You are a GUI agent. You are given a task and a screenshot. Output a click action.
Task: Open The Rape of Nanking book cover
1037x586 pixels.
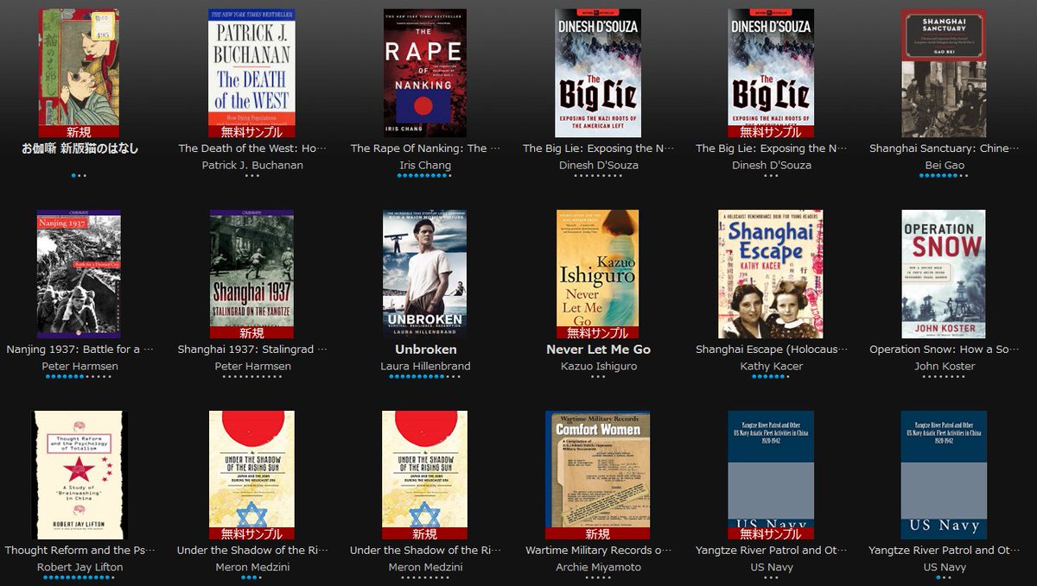tap(425, 73)
